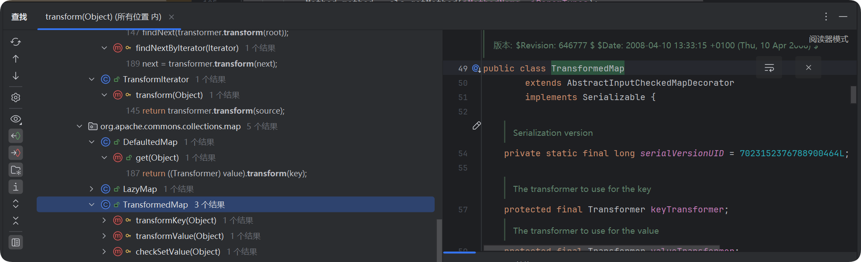Screen dimensions: 861x262
Task: Open tool window options three-dot menu
Action: click(x=826, y=17)
